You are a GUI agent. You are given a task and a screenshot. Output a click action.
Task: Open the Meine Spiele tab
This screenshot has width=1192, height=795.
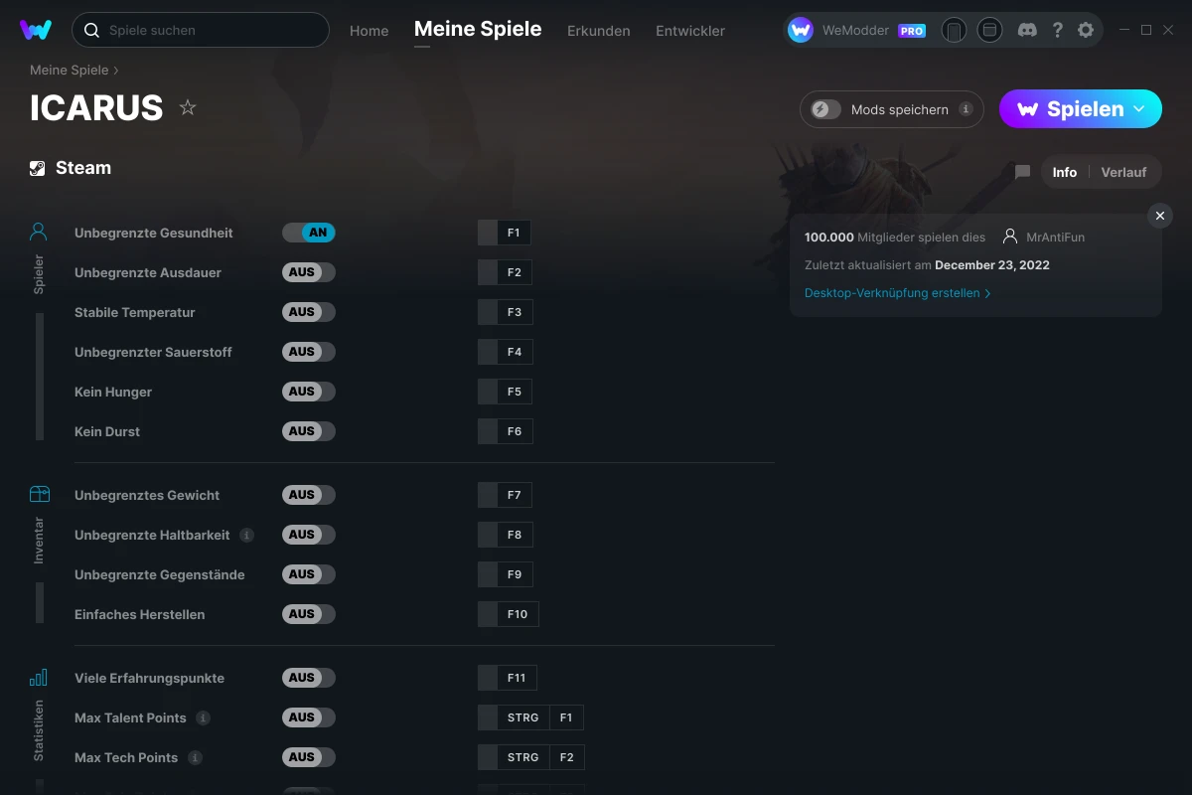click(478, 29)
